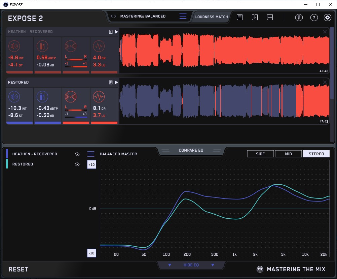337x279 pixels.
Task: Click the -10.3 INT loudness value
Action: coord(17,108)
